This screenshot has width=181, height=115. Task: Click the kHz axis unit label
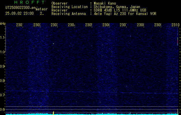pyautogui.click(x=3, y=24)
